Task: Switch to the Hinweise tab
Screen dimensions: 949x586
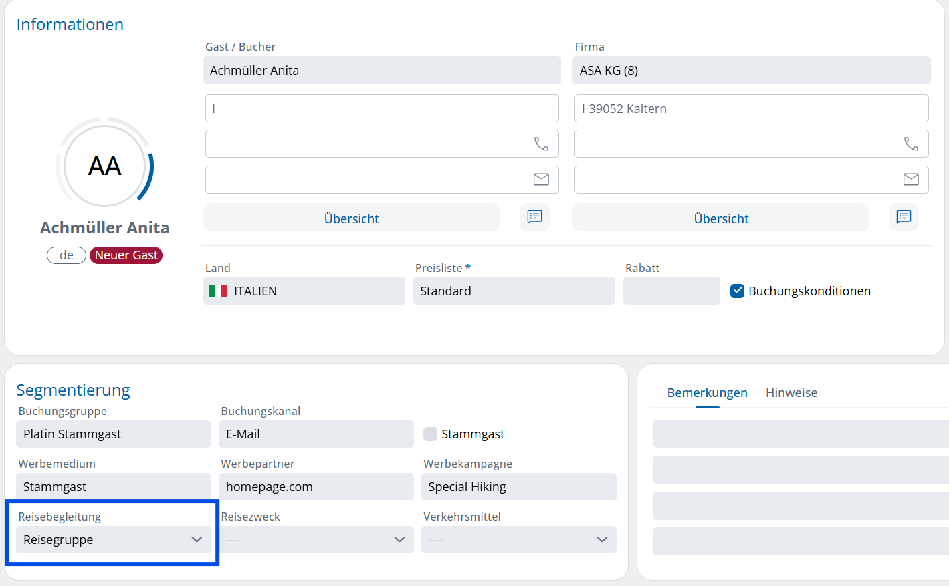Action: coord(791,393)
